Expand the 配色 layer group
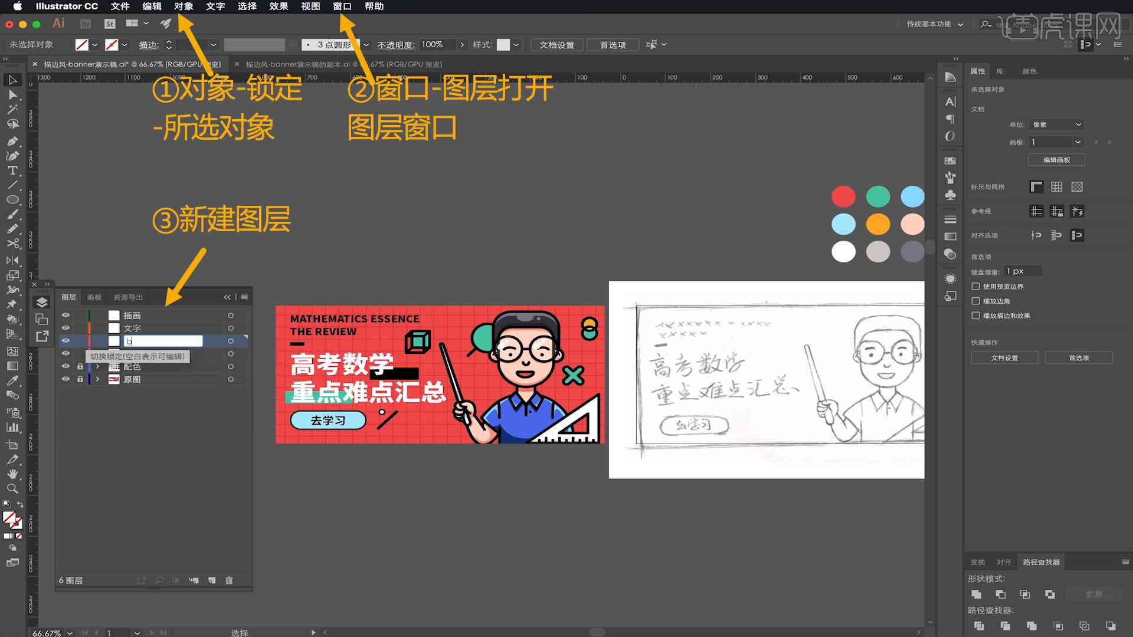This screenshot has width=1133, height=637. coord(96,366)
